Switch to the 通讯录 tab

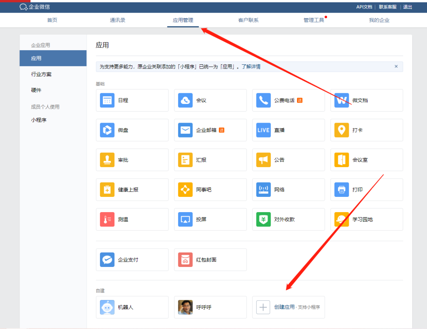click(117, 20)
